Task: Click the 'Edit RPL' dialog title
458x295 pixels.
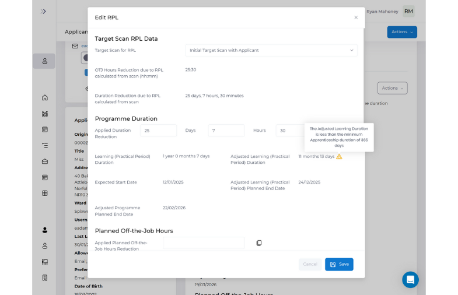Action: (x=106, y=17)
